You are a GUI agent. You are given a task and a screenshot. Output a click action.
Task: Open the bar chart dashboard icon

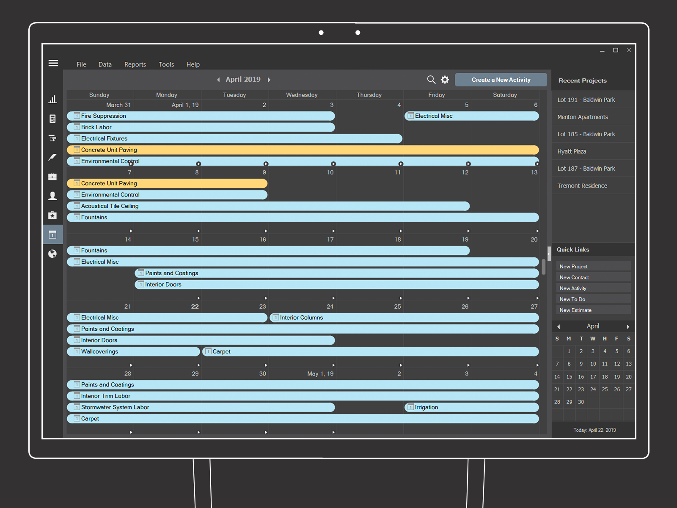coord(52,99)
